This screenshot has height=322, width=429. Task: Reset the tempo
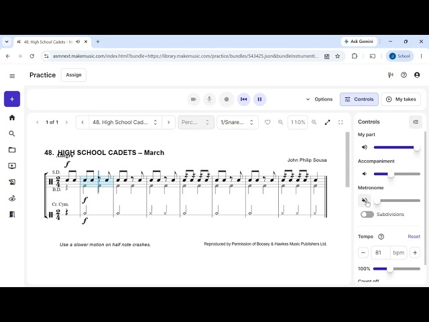(414, 237)
